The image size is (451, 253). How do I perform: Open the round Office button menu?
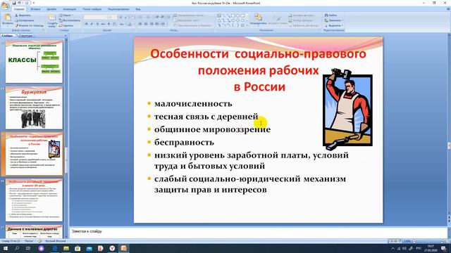tap(5, 6)
